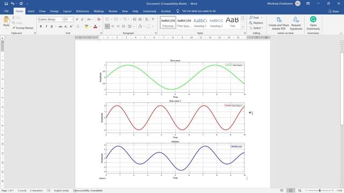
Task: Apply the Heading 1 style
Action: pyautogui.click(x=200, y=23)
